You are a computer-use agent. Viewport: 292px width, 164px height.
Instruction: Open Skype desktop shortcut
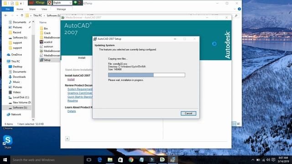8,142
